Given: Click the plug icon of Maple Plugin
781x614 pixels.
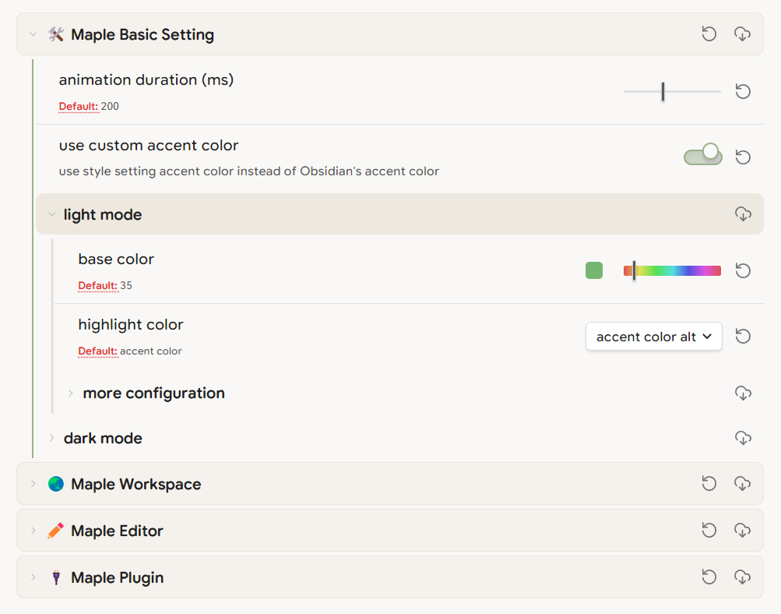Looking at the screenshot, I should pos(56,577).
